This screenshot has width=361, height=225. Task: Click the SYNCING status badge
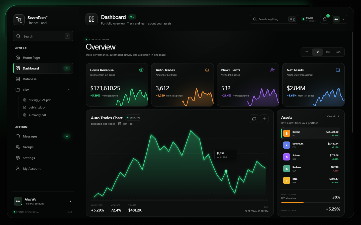(x=133, y=117)
